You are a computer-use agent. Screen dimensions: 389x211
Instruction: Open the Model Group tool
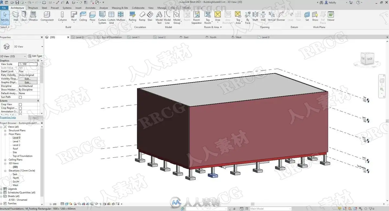point(177,18)
